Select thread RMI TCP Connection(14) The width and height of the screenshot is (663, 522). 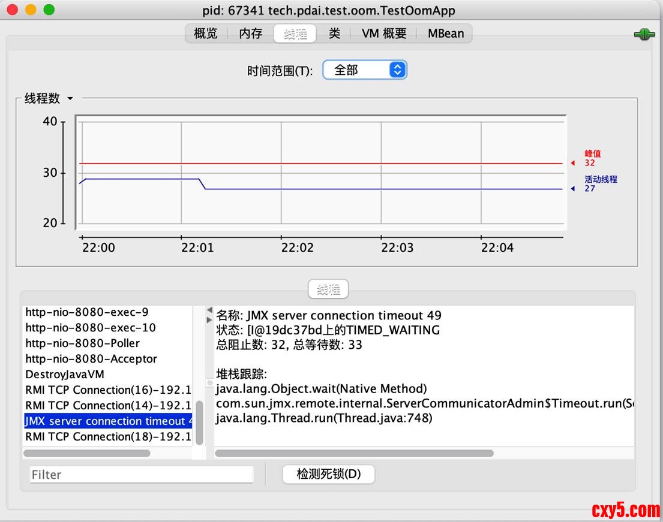pos(108,406)
